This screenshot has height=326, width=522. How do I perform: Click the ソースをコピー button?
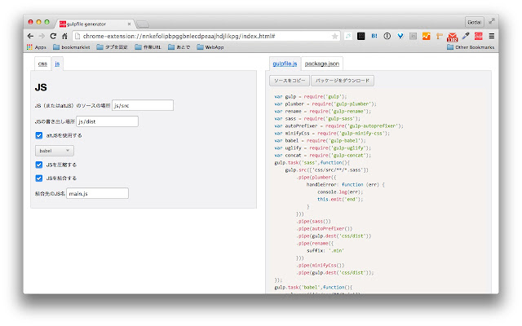click(x=290, y=81)
